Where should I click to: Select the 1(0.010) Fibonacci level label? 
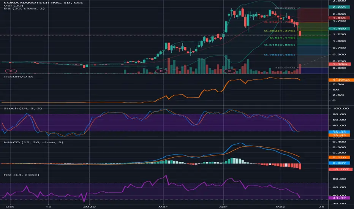285,68
